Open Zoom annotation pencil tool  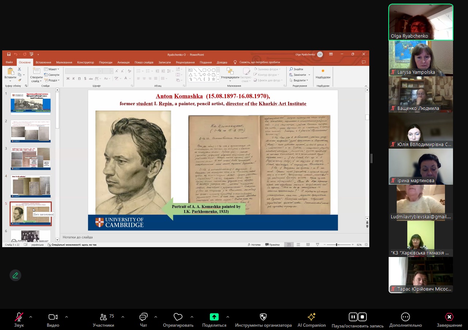pos(15,275)
